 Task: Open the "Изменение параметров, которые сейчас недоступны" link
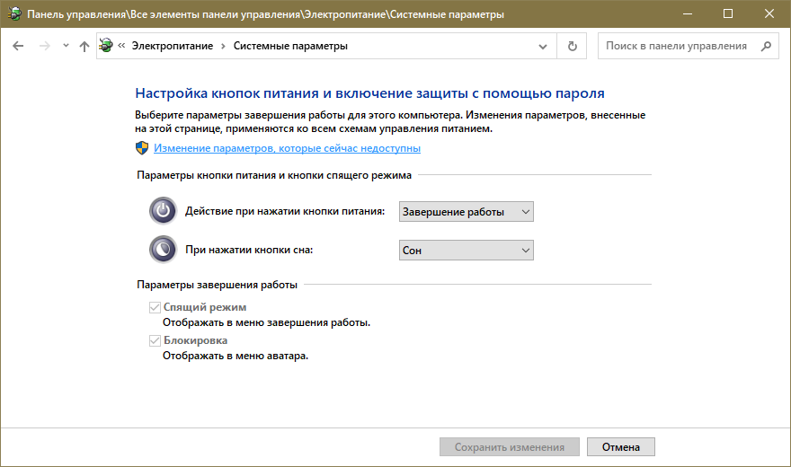coord(287,148)
